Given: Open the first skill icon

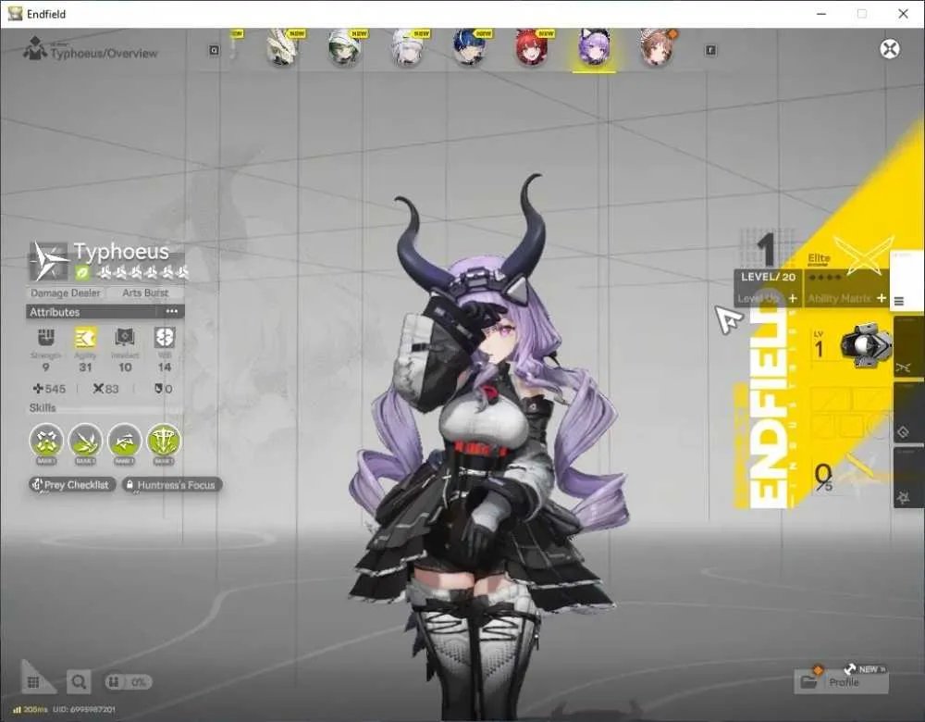Looking at the screenshot, I should tap(46, 441).
